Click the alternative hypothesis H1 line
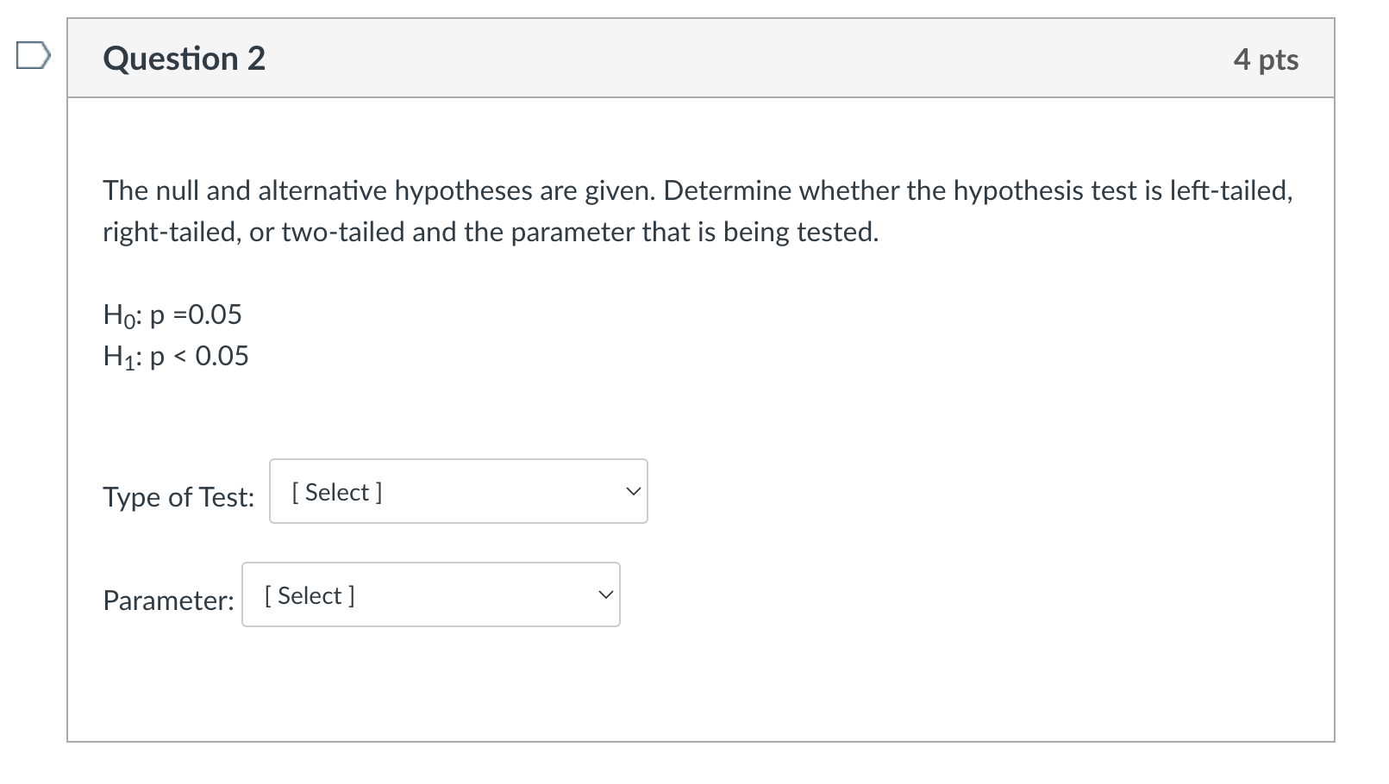The width and height of the screenshot is (1389, 784). pos(176,356)
